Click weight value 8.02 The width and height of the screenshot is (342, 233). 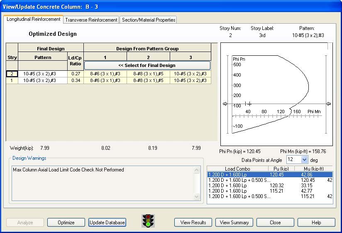(x=106, y=148)
